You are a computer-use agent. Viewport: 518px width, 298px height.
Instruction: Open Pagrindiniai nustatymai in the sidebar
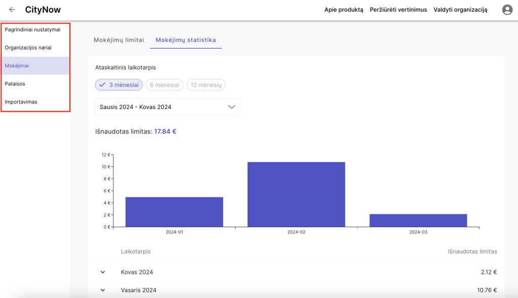point(32,29)
